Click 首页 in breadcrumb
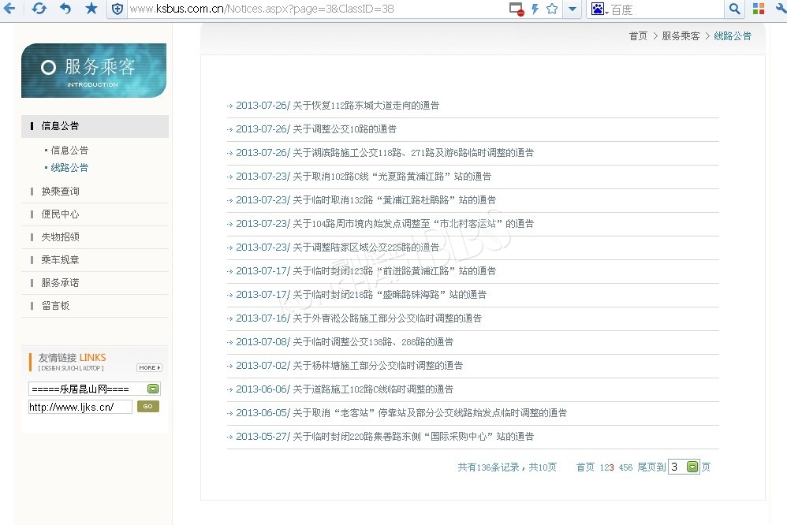The width and height of the screenshot is (787, 525). [x=638, y=36]
